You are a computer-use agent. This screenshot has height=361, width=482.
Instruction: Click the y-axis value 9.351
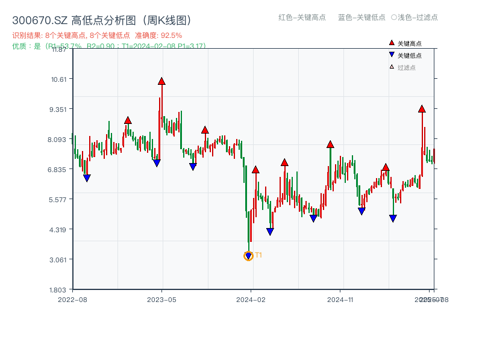[x=58, y=110]
